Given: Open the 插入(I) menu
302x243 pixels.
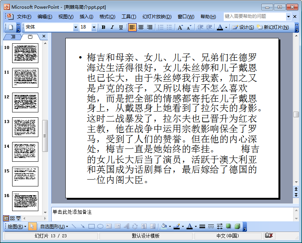Looking at the screenshot, I should point(86,17).
